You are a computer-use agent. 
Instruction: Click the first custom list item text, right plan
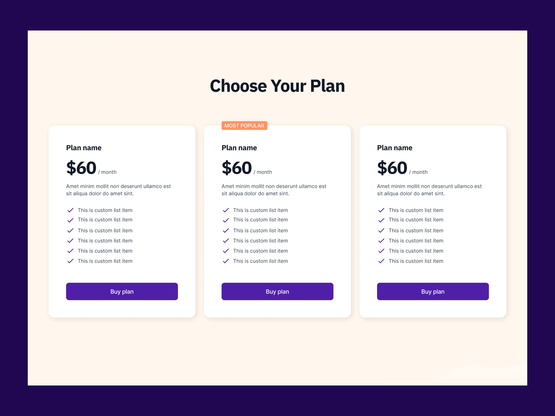pyautogui.click(x=416, y=210)
